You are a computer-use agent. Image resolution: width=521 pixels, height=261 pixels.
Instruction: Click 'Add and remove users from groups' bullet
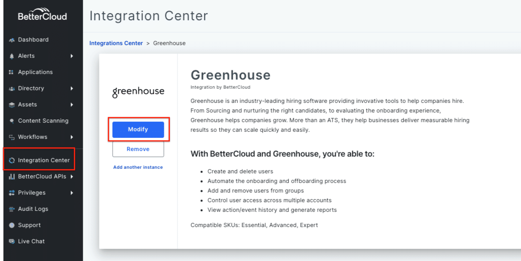255,191
